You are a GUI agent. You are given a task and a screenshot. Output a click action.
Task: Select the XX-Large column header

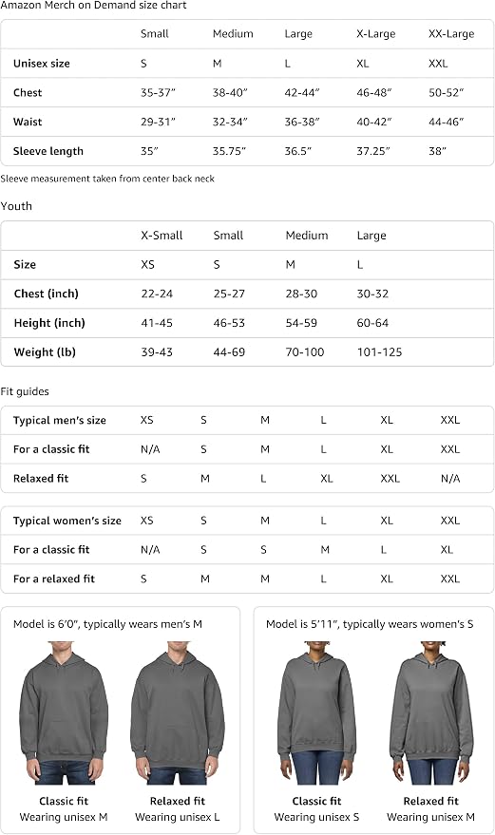point(450,34)
